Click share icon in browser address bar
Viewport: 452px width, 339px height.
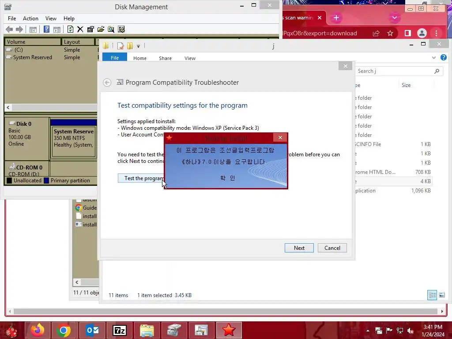click(x=376, y=34)
